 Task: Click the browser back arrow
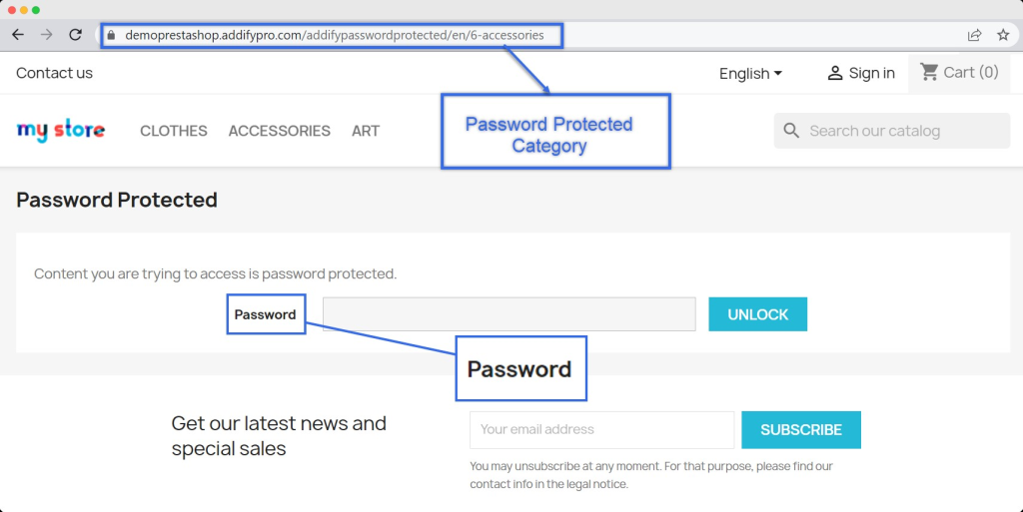18,35
